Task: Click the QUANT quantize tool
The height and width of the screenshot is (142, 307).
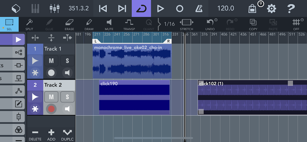Action: pos(149,24)
